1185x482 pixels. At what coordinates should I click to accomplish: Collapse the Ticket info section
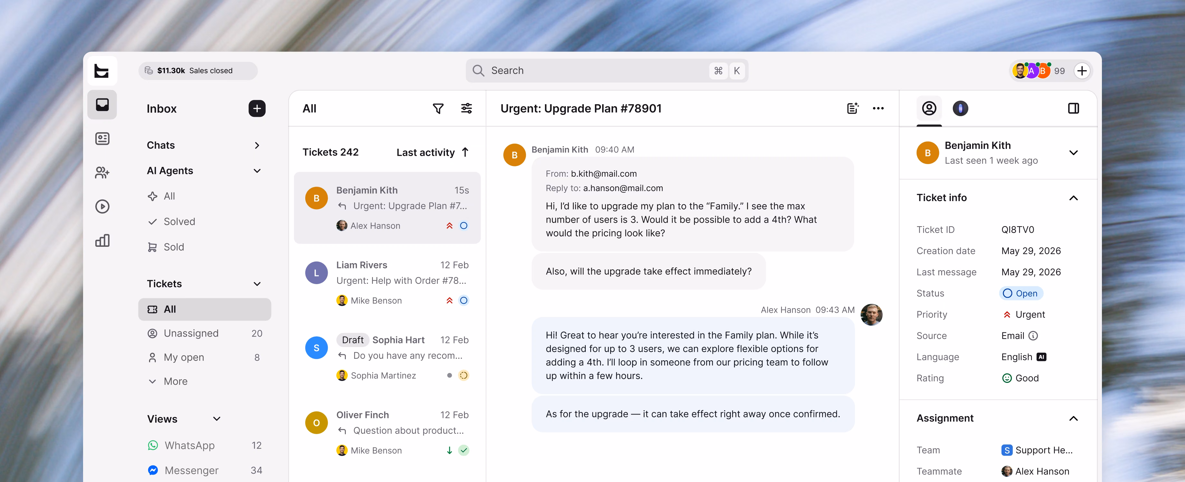[x=1073, y=198]
